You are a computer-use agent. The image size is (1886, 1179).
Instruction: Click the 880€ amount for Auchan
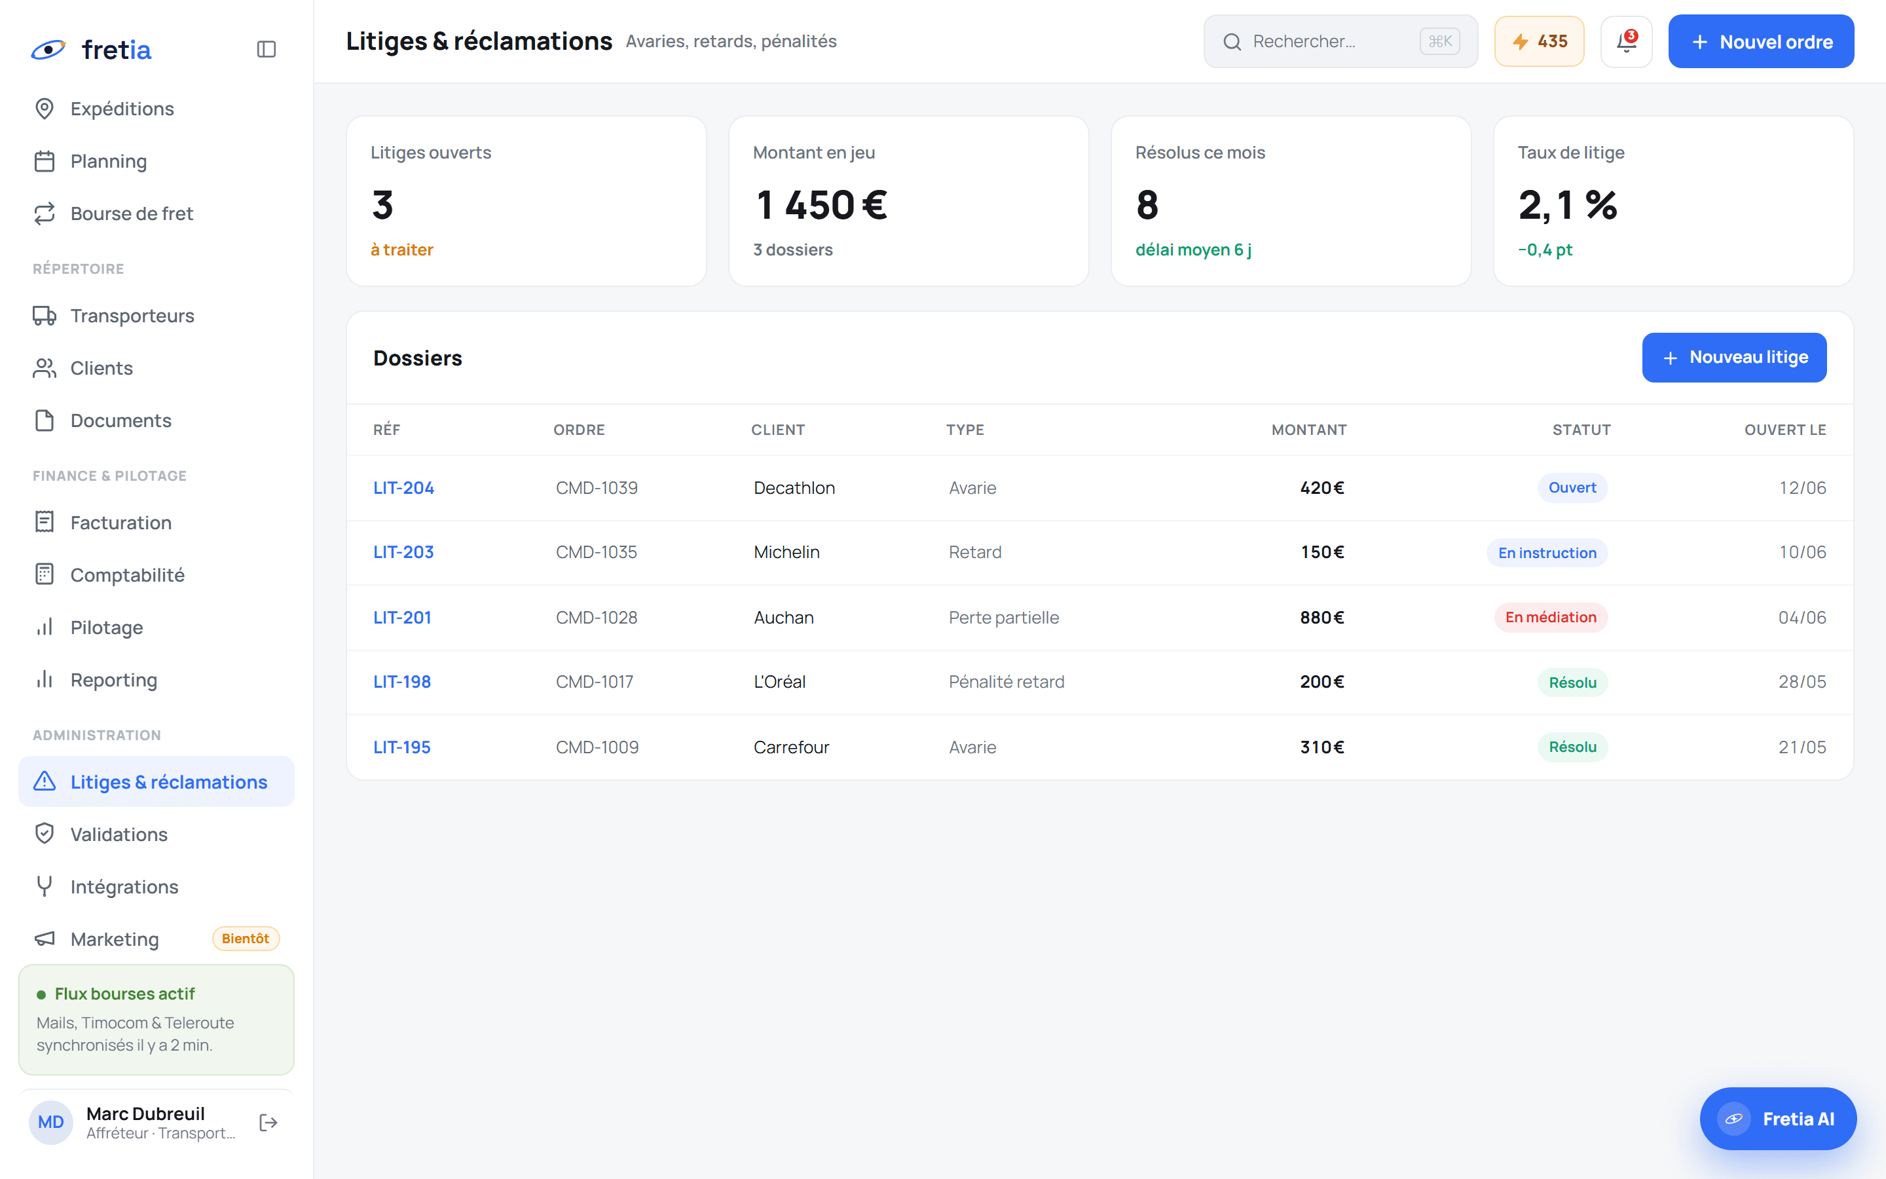point(1322,617)
